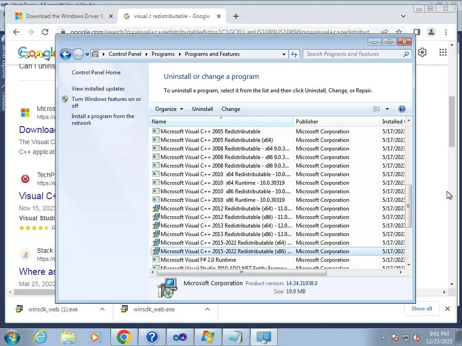Expand winsdk_web (1).exe download options chevron

click(x=102, y=309)
